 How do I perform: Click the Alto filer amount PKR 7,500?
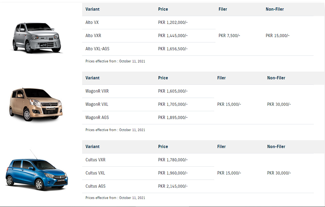pyautogui.click(x=229, y=36)
